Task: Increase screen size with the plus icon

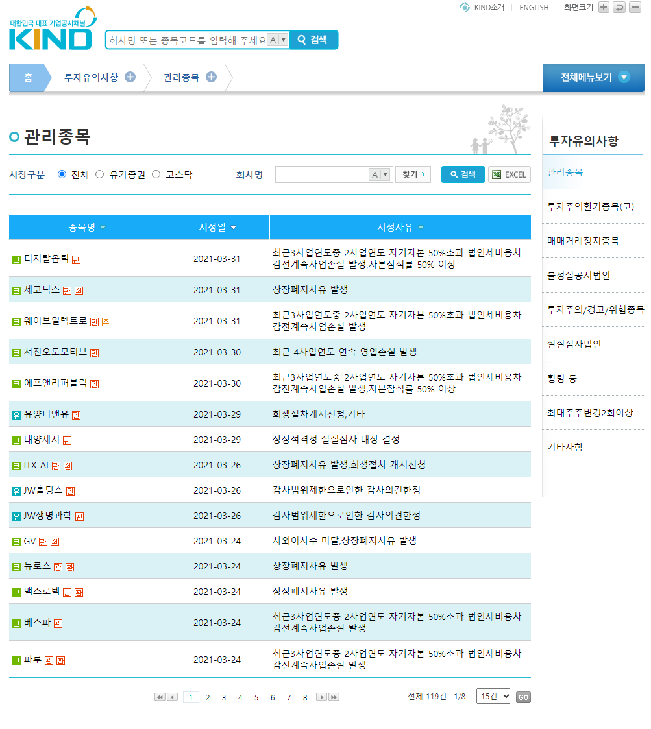Action: [x=604, y=7]
